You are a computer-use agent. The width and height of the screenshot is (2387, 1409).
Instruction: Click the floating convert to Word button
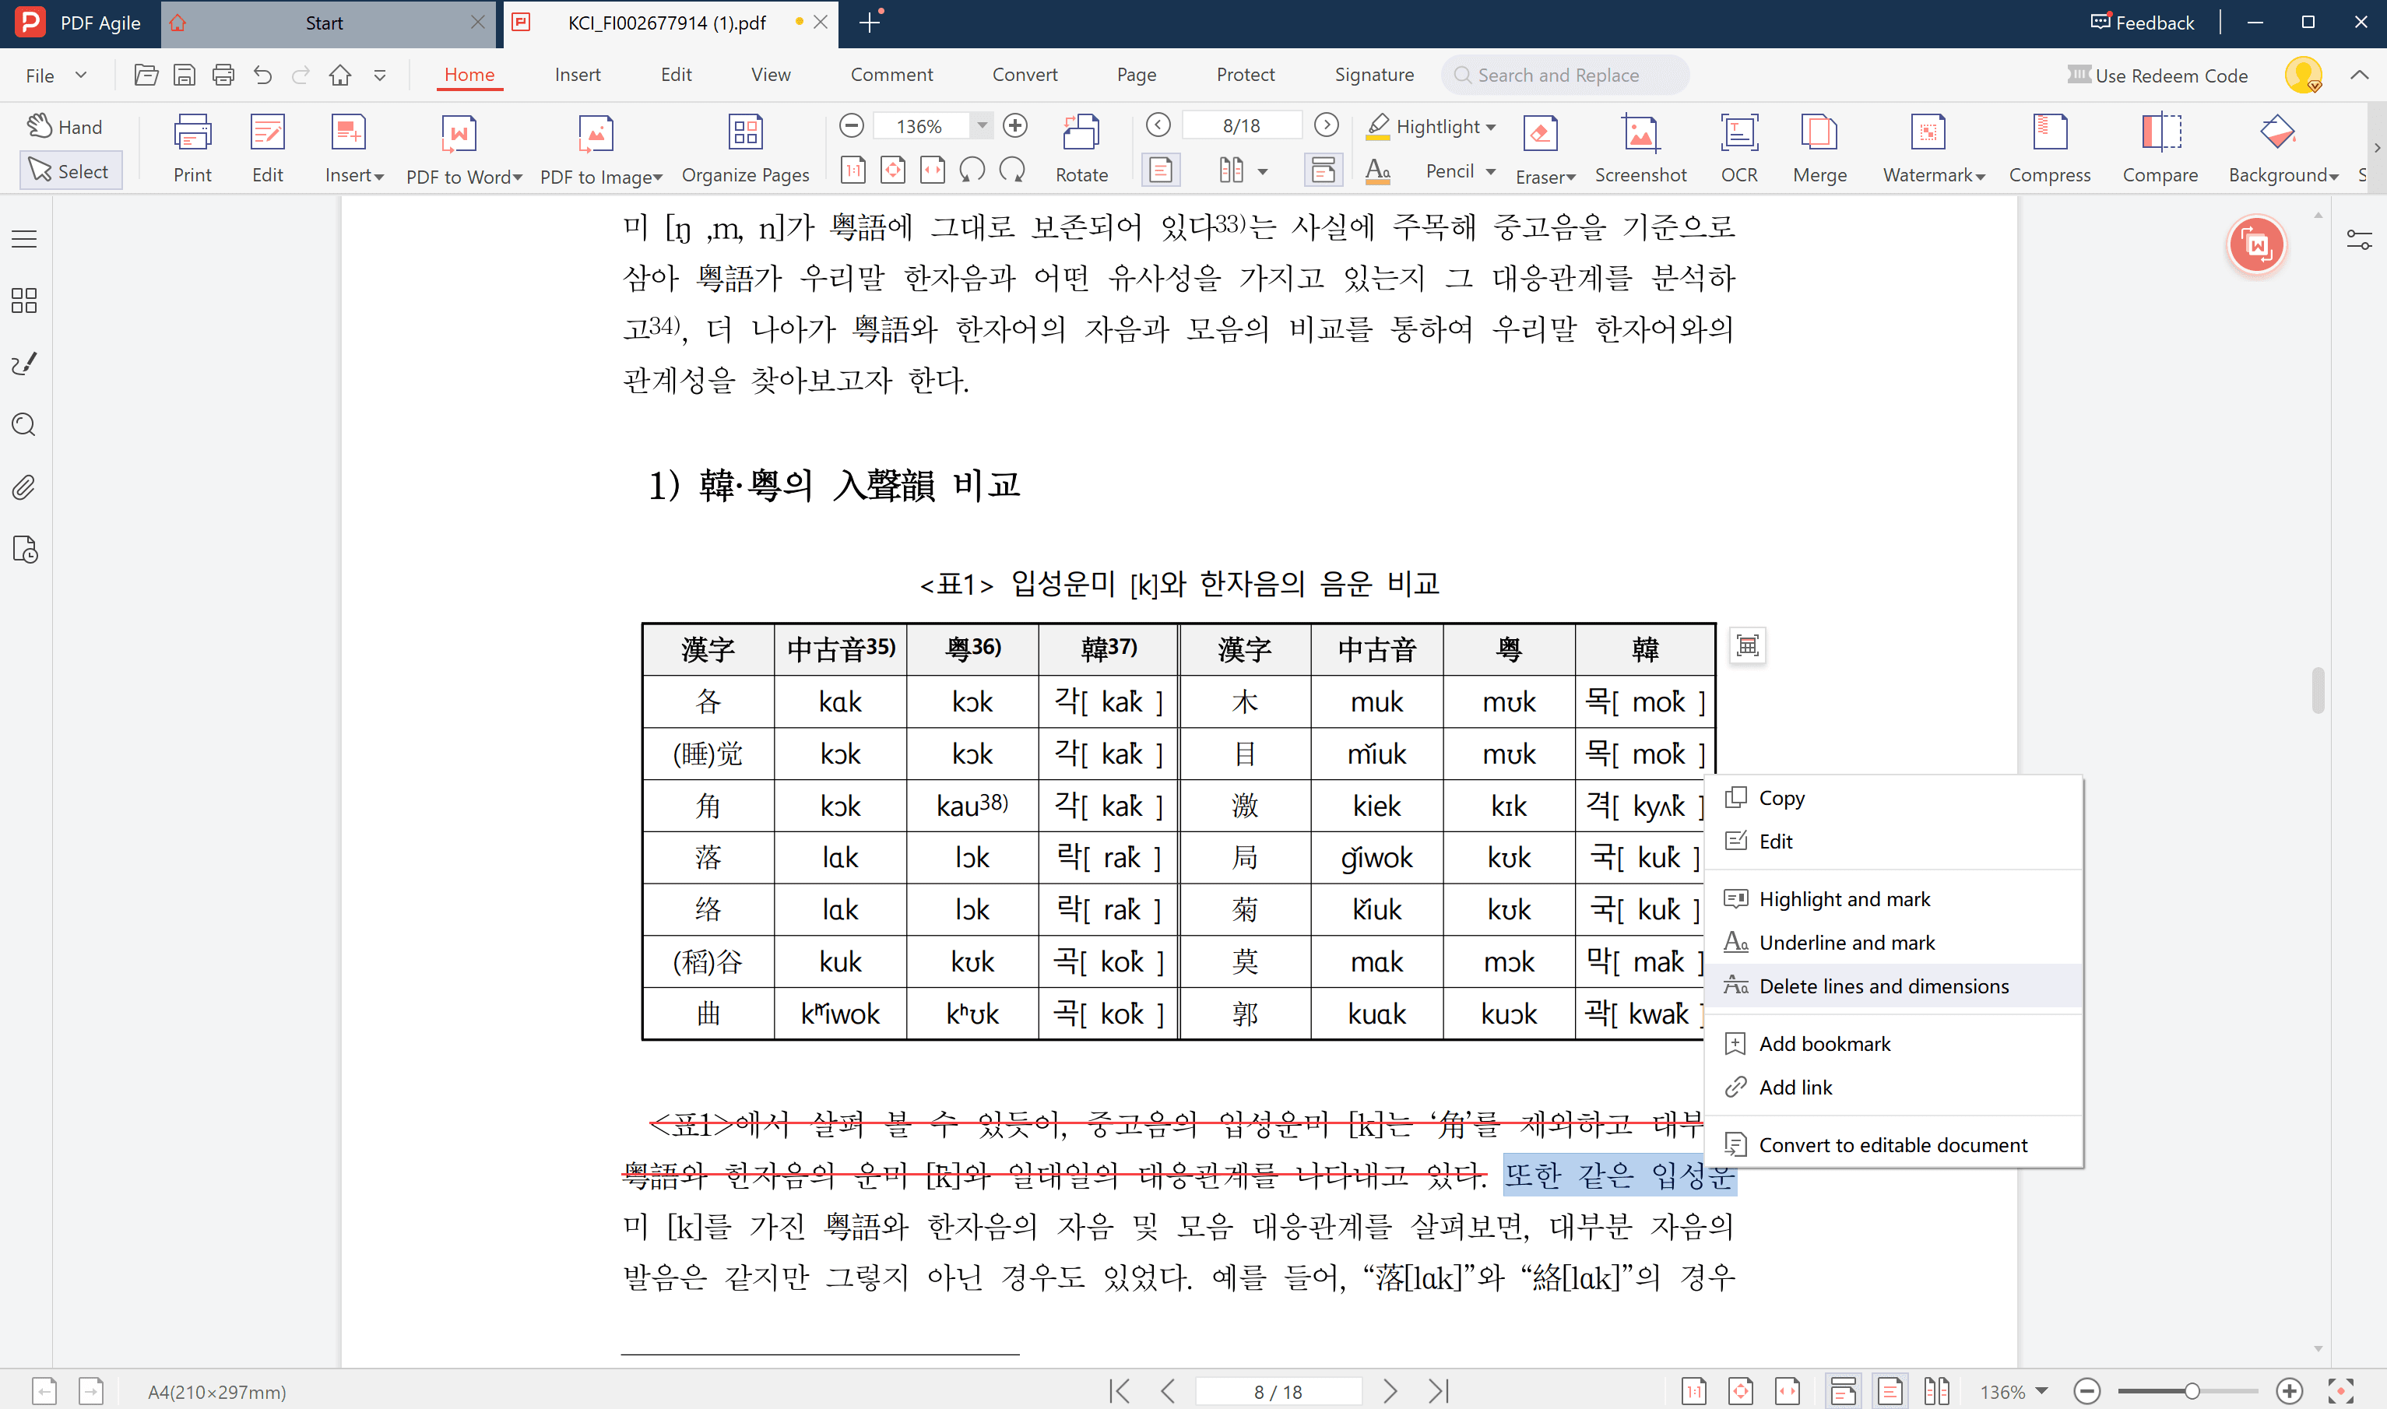pos(2257,246)
